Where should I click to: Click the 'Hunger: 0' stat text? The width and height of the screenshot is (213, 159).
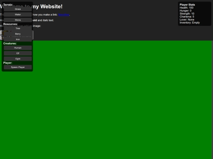[185, 11]
